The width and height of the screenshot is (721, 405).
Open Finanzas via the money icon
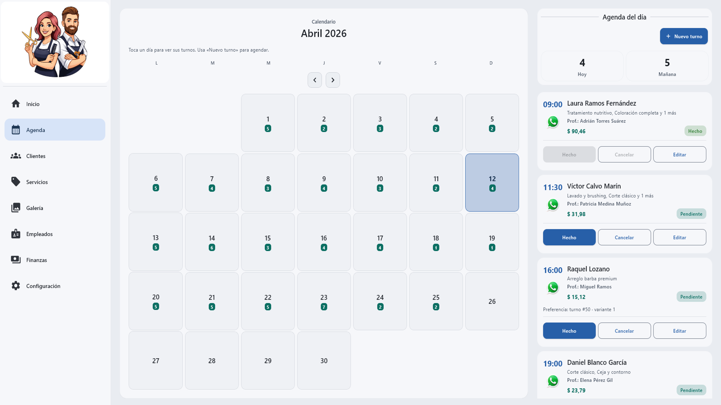(16, 260)
